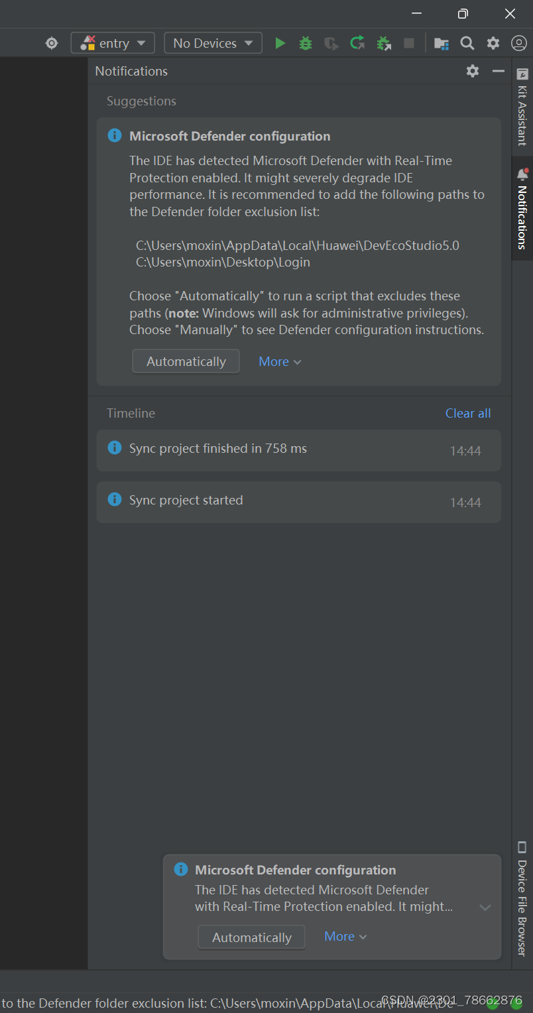The image size is (533, 1013).
Task: Click Automatically button in popup notification
Action: [251, 937]
